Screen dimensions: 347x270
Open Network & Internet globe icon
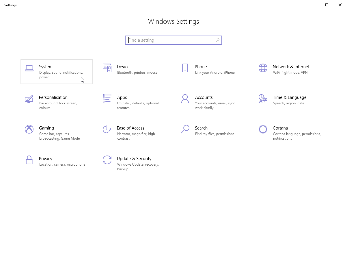[x=263, y=68]
